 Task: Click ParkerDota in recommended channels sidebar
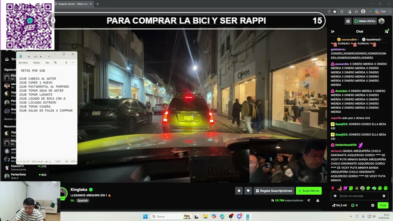(25, 176)
